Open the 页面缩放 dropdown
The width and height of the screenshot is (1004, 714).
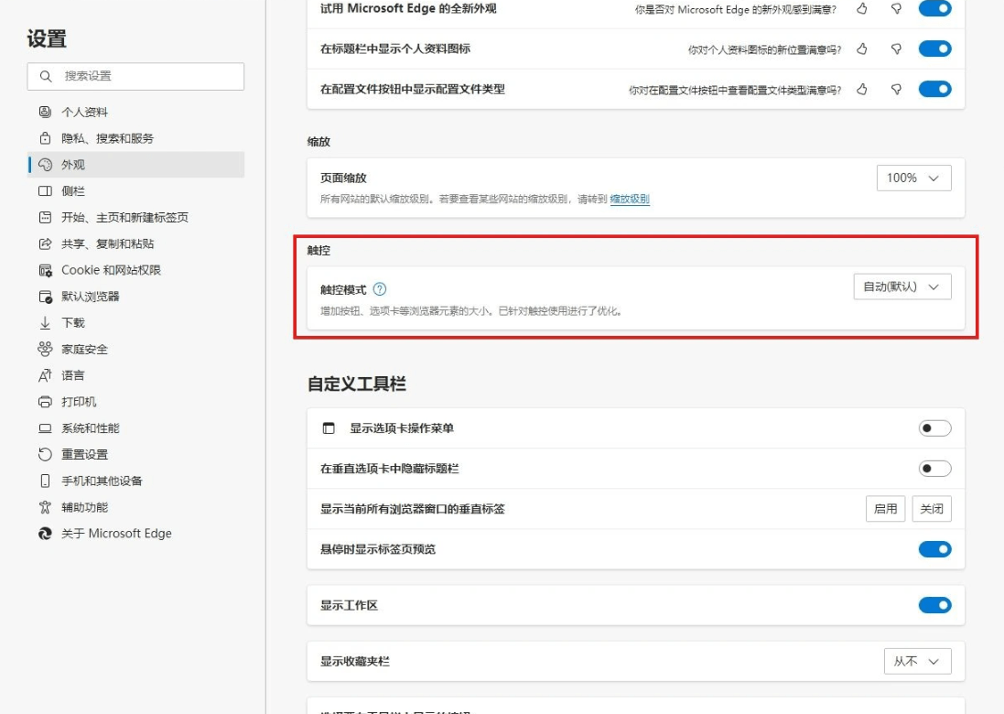912,178
